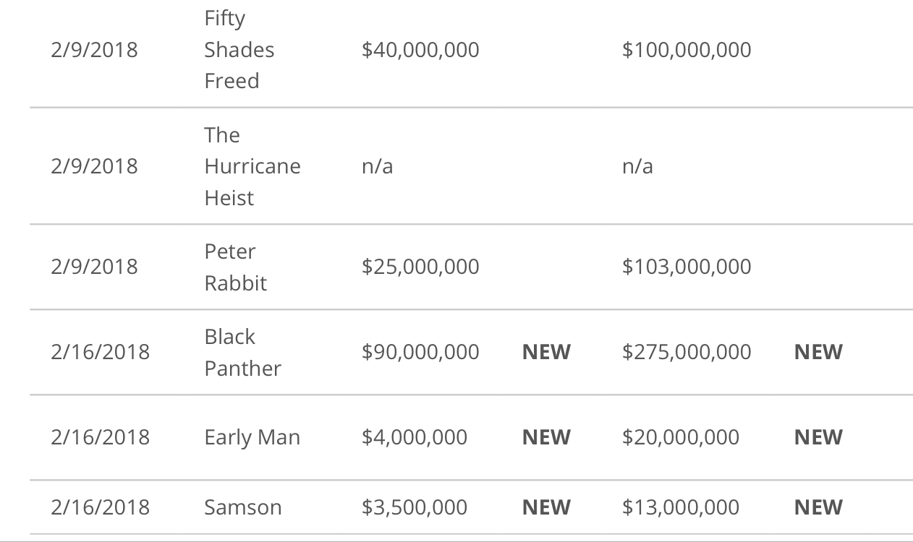Open The Hurricane Heist title link
The height and width of the screenshot is (542, 913).
(252, 166)
